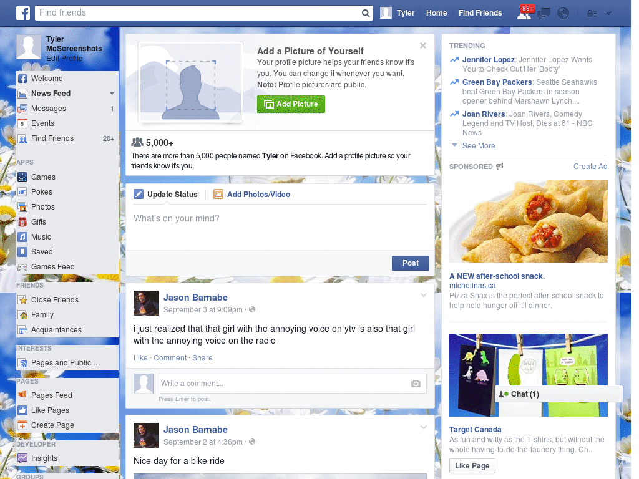This screenshot has height=479, width=639.
Task: Click Jason Barnabe's avatar on September 3 post
Action: (146, 303)
